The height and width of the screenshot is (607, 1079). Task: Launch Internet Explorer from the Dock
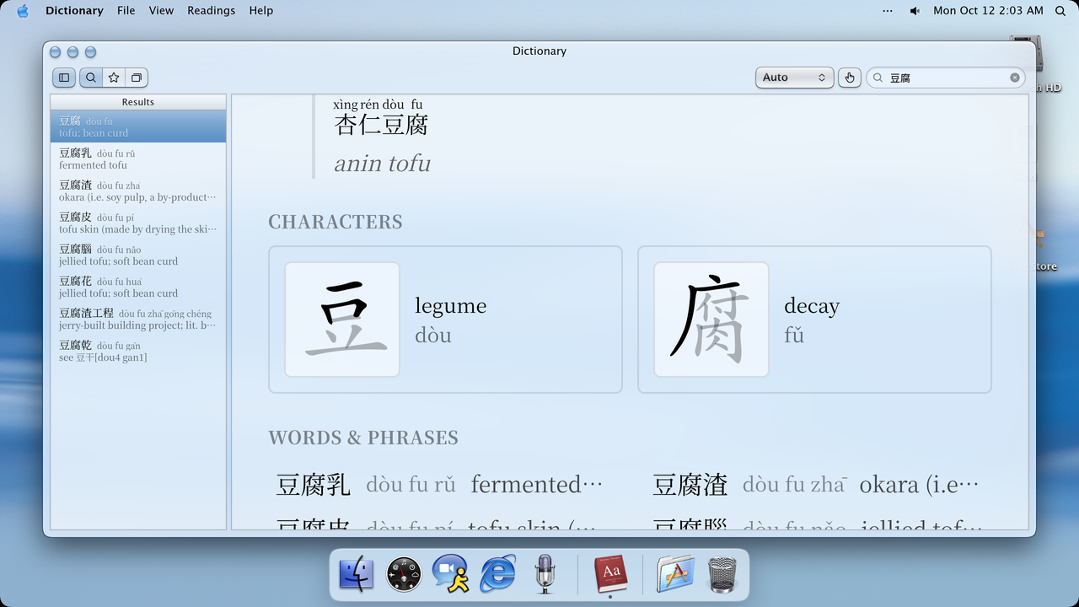click(x=498, y=574)
